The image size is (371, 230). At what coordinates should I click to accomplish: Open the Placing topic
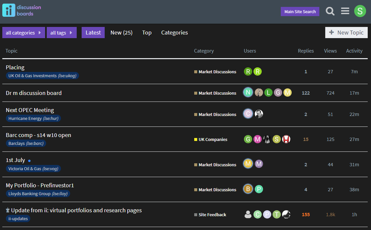(x=15, y=67)
